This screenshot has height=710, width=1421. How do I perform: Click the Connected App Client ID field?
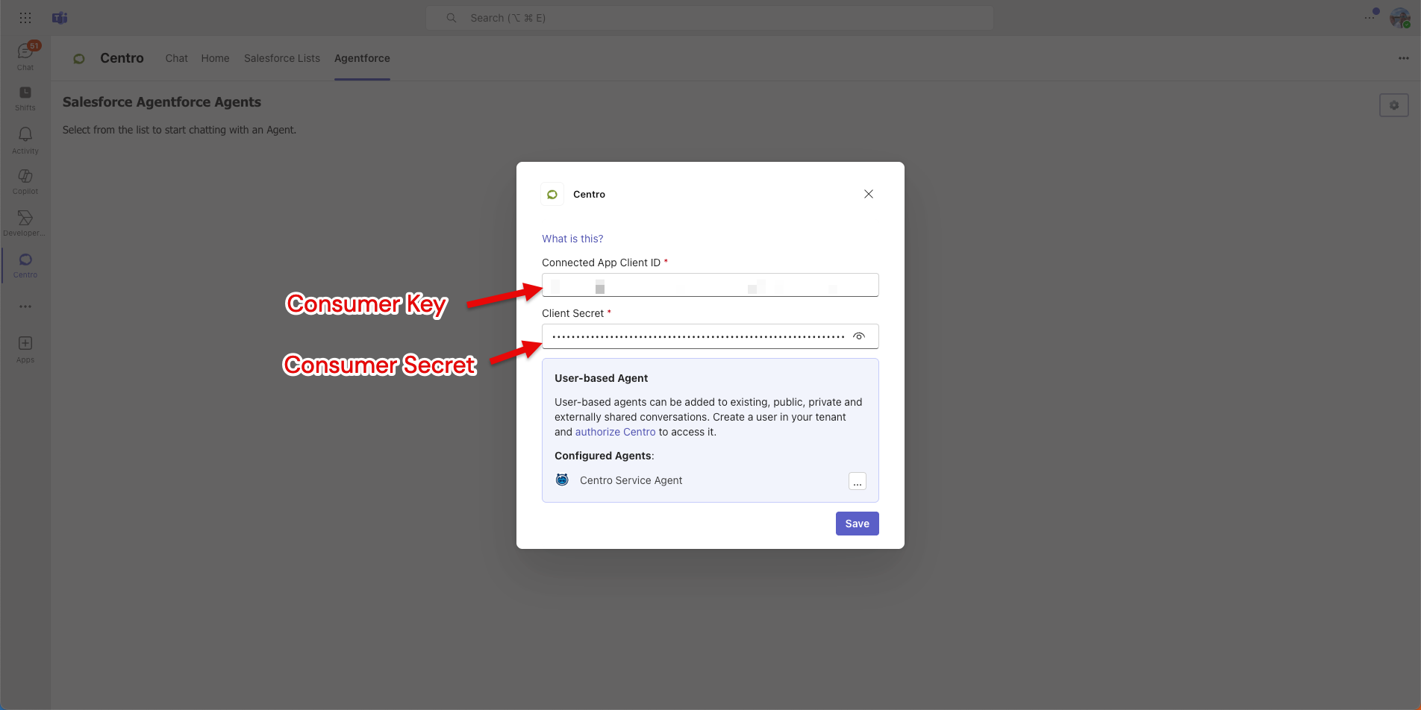[x=709, y=285]
